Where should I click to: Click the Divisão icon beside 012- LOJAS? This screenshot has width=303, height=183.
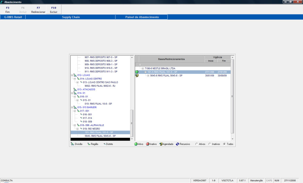[x=75, y=75]
